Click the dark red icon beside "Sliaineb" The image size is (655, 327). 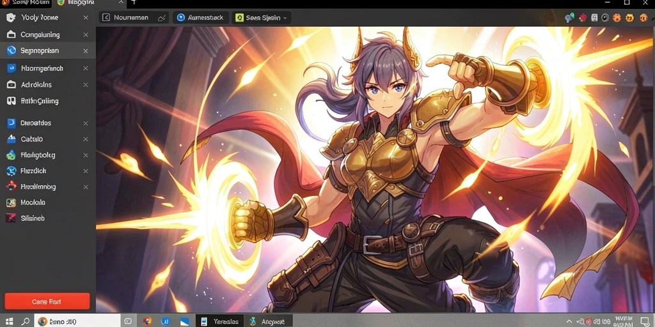12,218
